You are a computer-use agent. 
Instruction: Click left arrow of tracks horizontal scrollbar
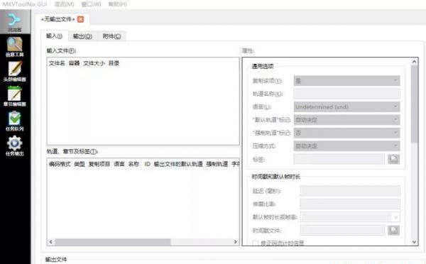click(x=51, y=241)
